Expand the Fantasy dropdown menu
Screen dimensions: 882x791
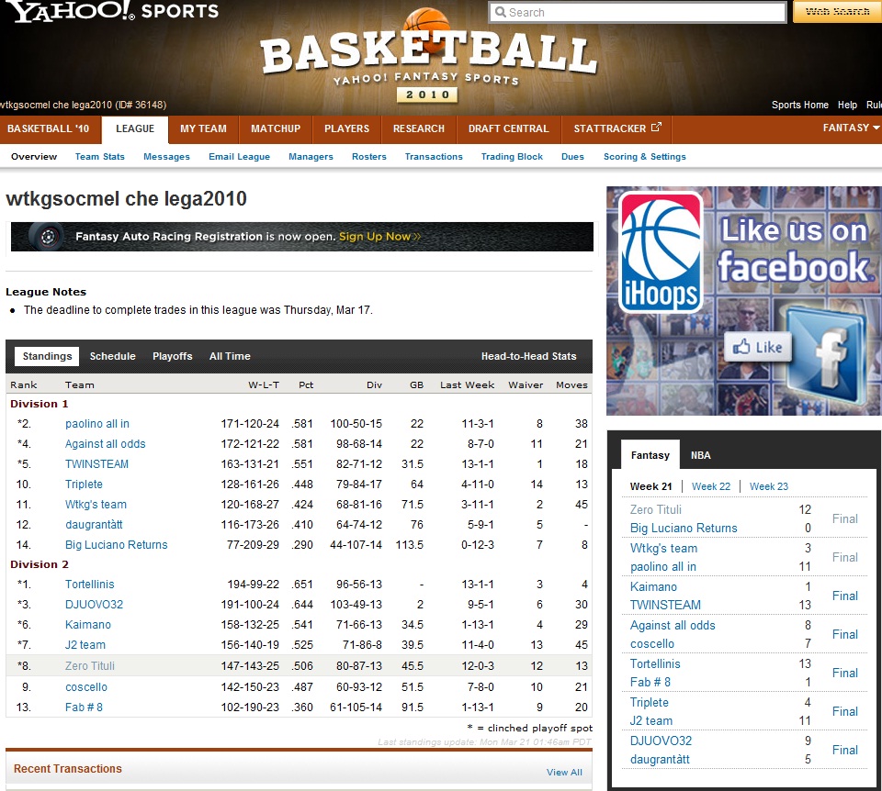click(x=851, y=128)
